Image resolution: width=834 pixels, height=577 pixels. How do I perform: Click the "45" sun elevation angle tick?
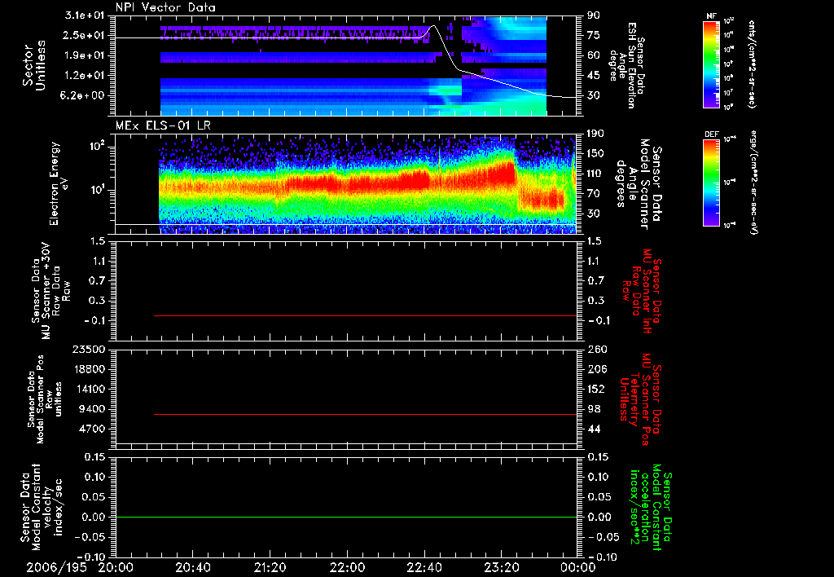coord(594,76)
